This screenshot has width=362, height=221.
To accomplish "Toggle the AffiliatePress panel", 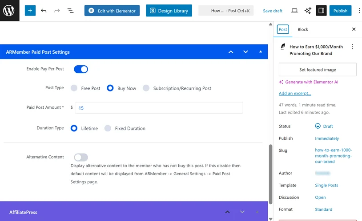I will 257,212.
